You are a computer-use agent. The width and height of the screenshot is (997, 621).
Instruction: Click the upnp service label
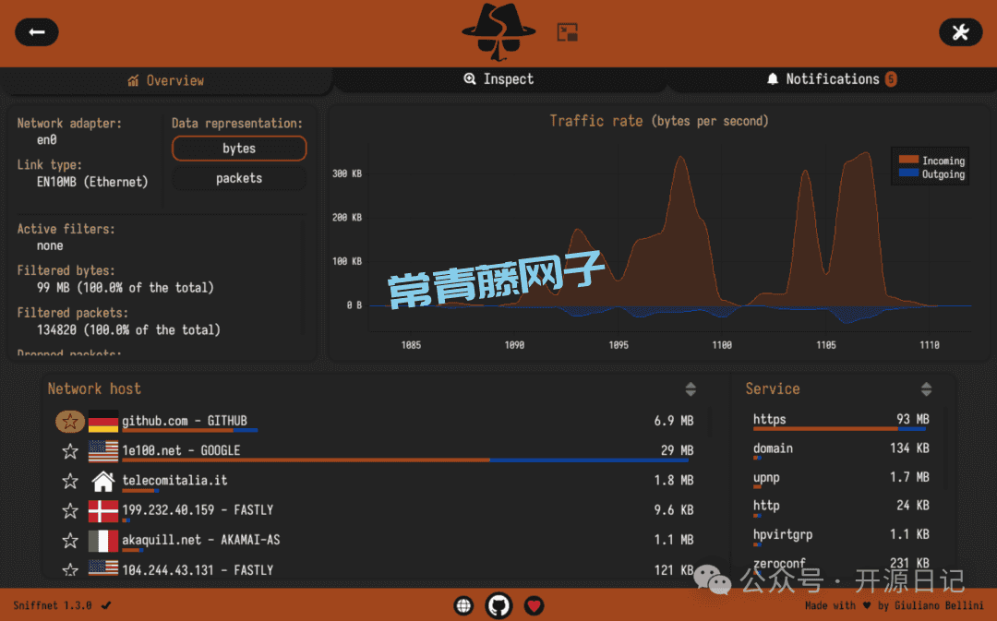pyautogui.click(x=766, y=477)
